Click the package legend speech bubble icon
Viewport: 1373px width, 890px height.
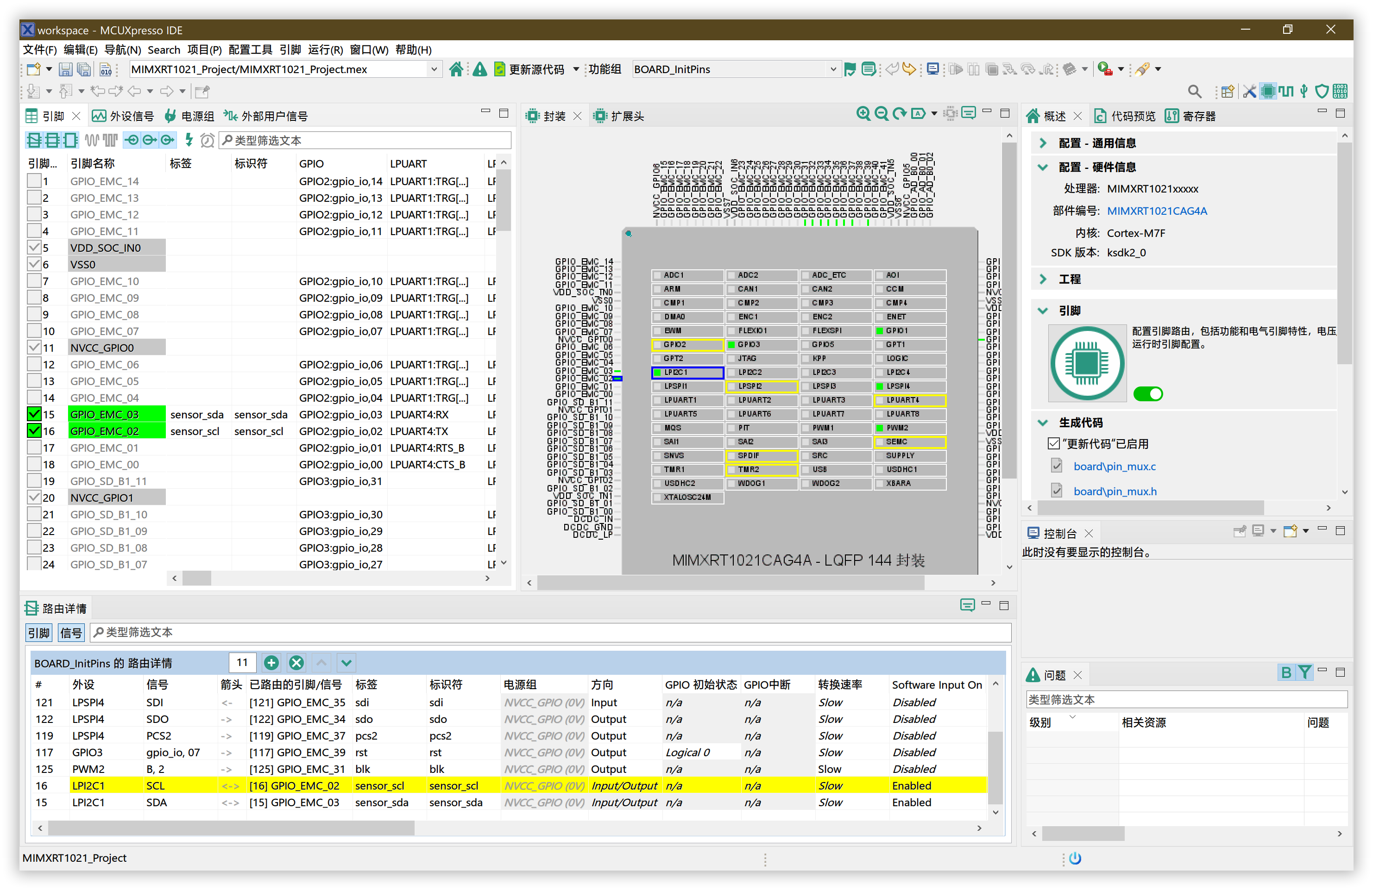click(x=969, y=113)
